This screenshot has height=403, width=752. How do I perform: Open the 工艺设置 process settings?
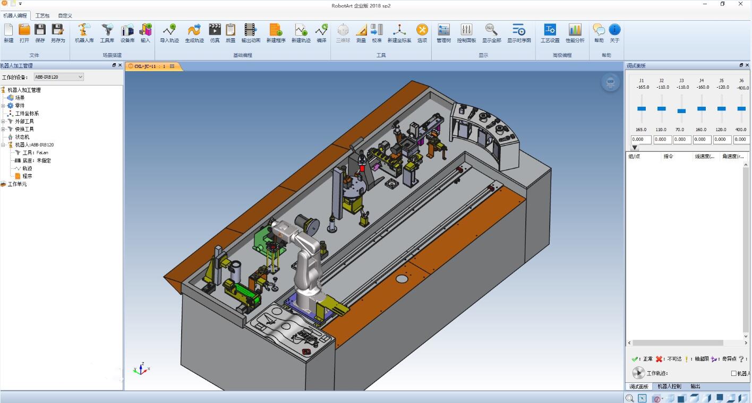click(550, 33)
